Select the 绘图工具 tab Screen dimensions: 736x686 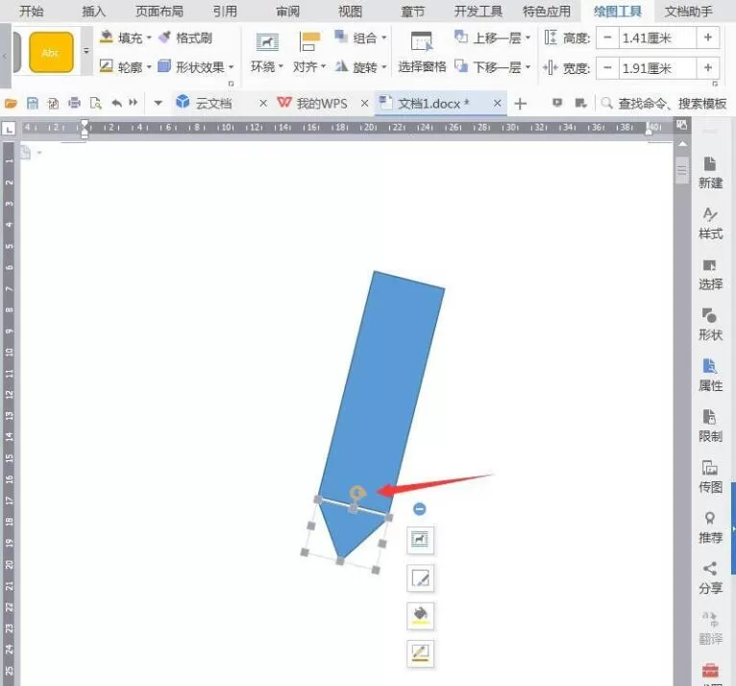click(x=617, y=11)
